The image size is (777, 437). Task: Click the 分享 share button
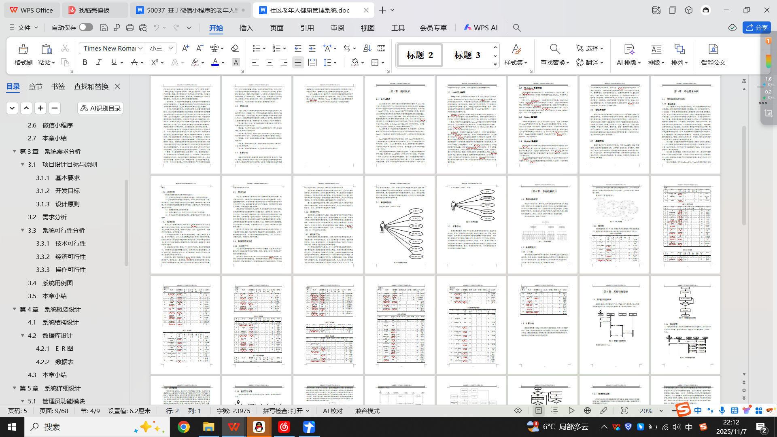(x=756, y=28)
